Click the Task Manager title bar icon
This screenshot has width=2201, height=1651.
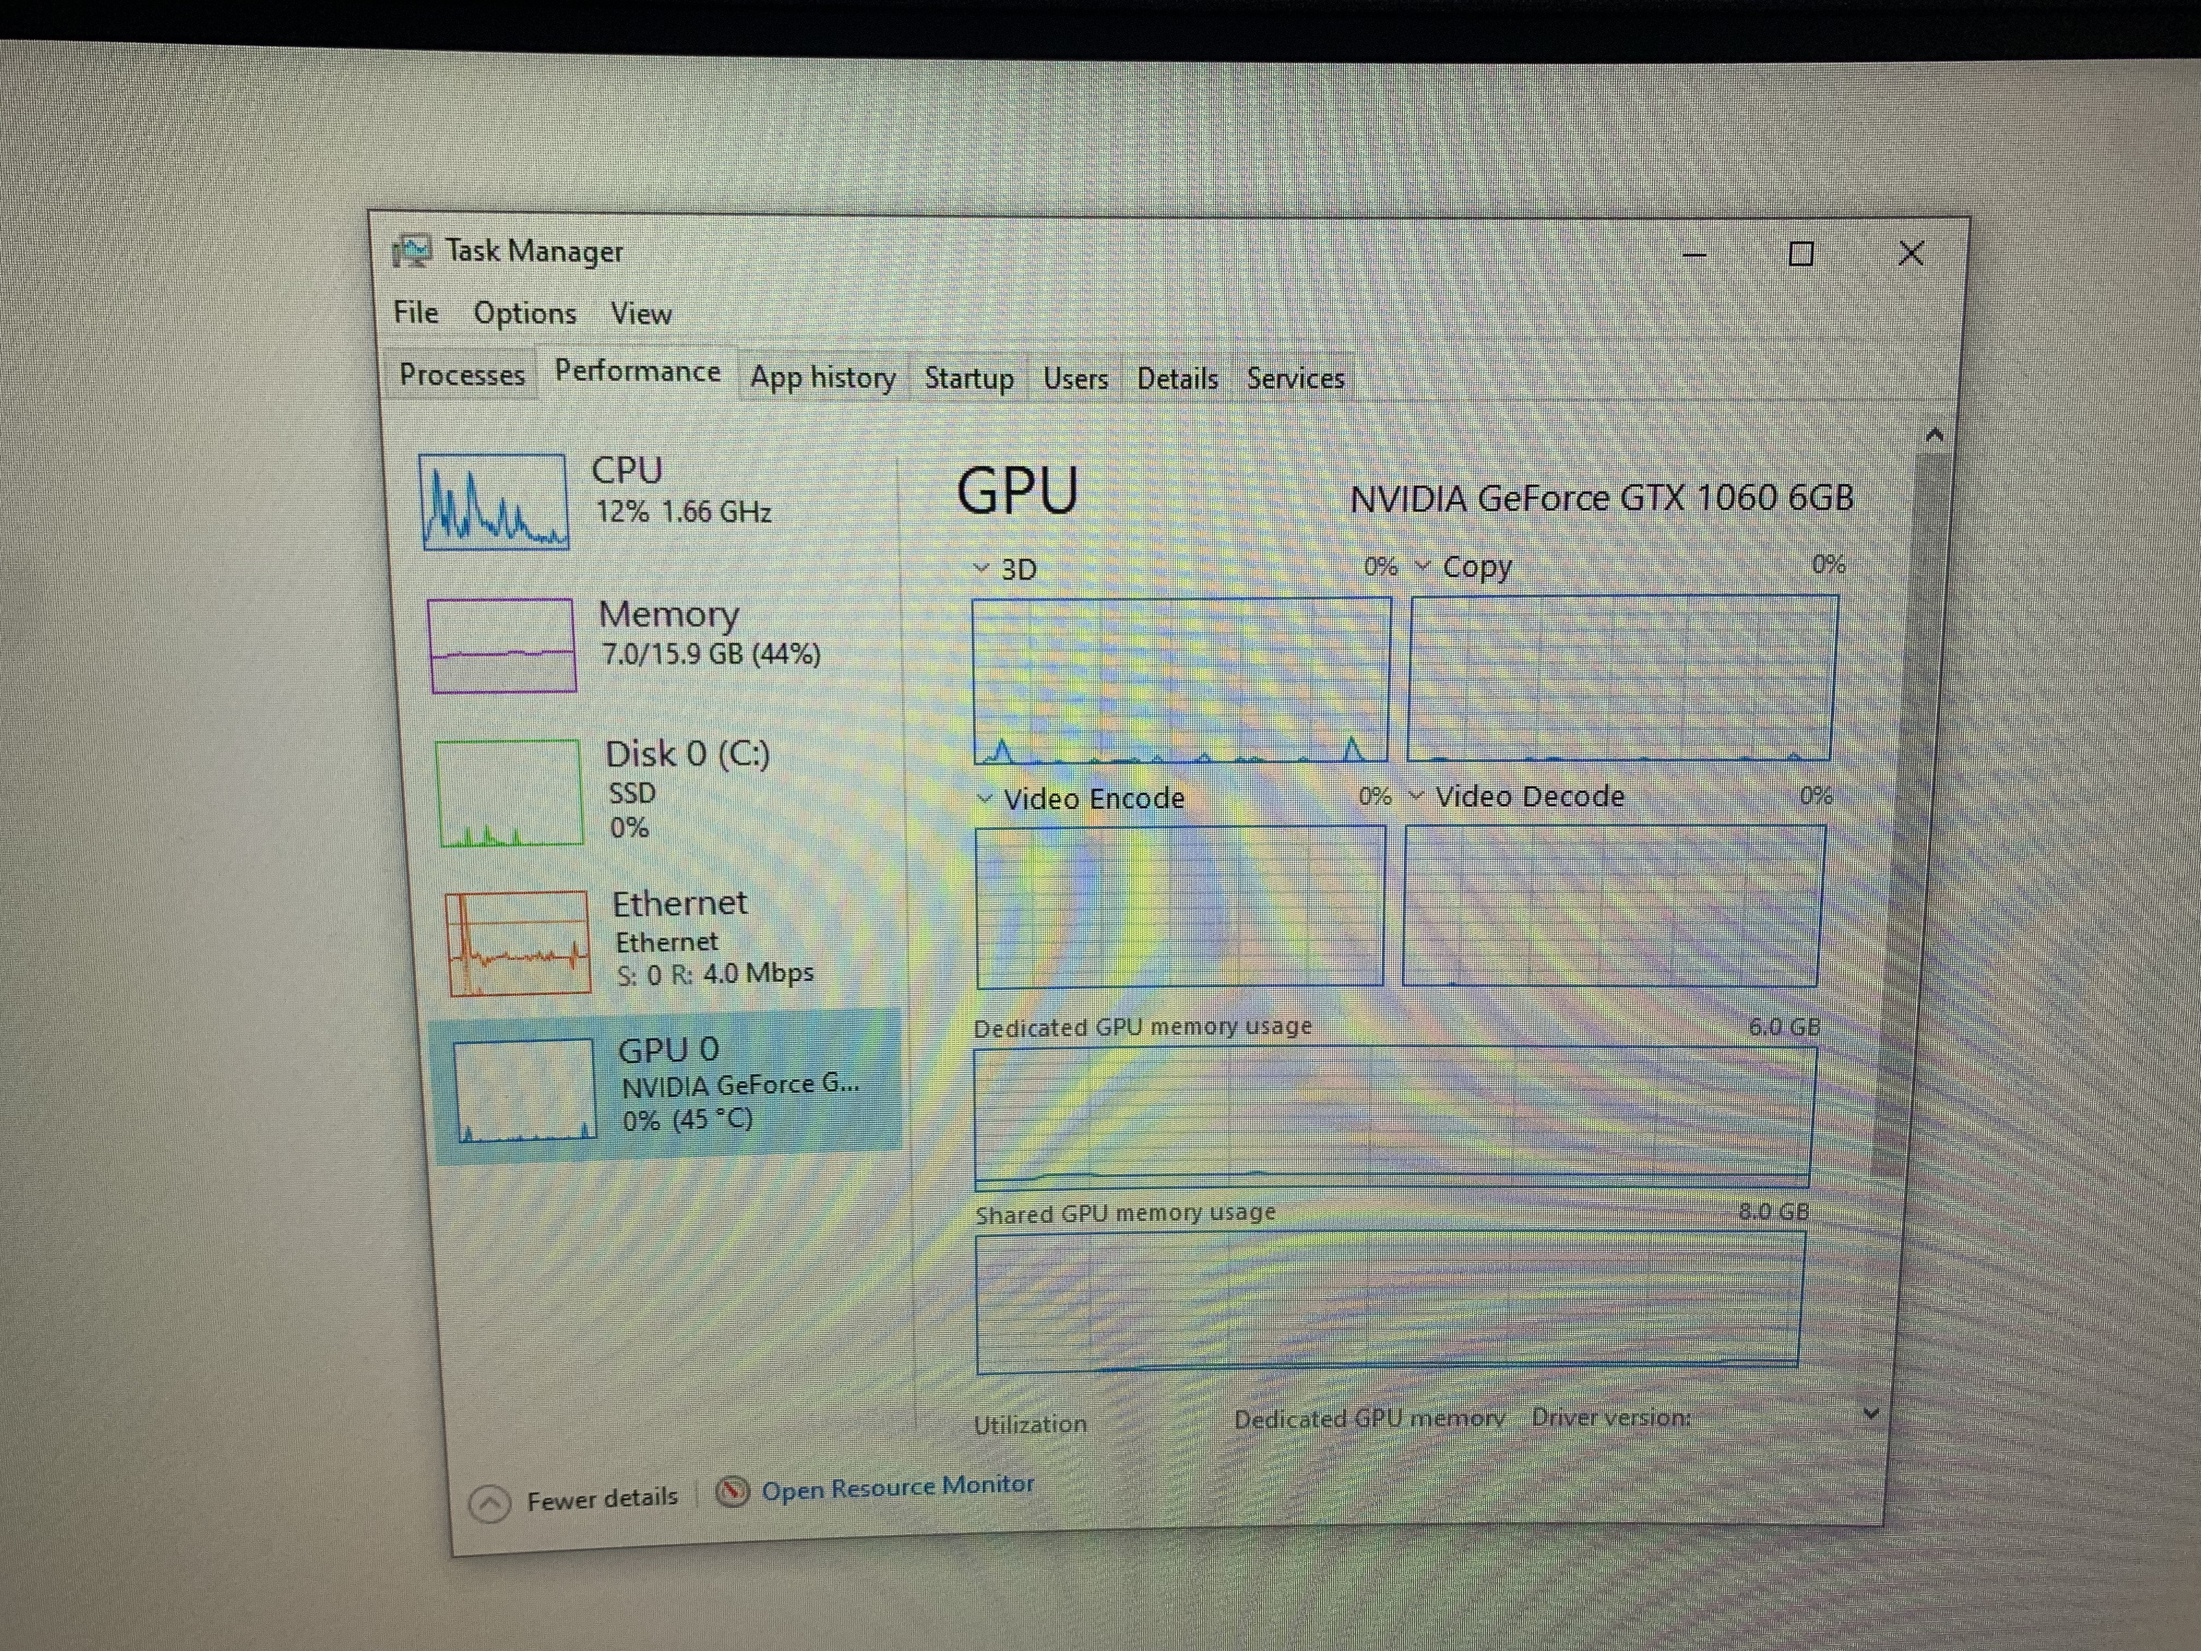[412, 251]
